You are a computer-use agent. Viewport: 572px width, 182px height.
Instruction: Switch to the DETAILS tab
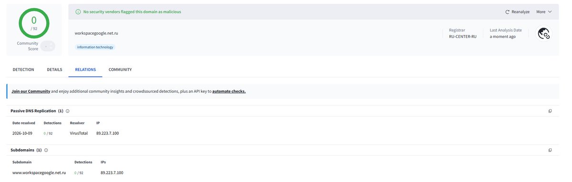pyautogui.click(x=54, y=70)
